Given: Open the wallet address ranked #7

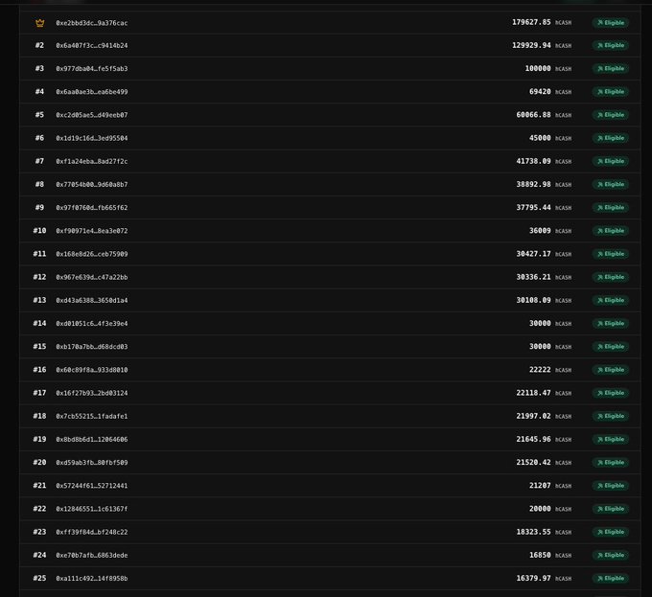Looking at the screenshot, I should pyautogui.click(x=92, y=161).
